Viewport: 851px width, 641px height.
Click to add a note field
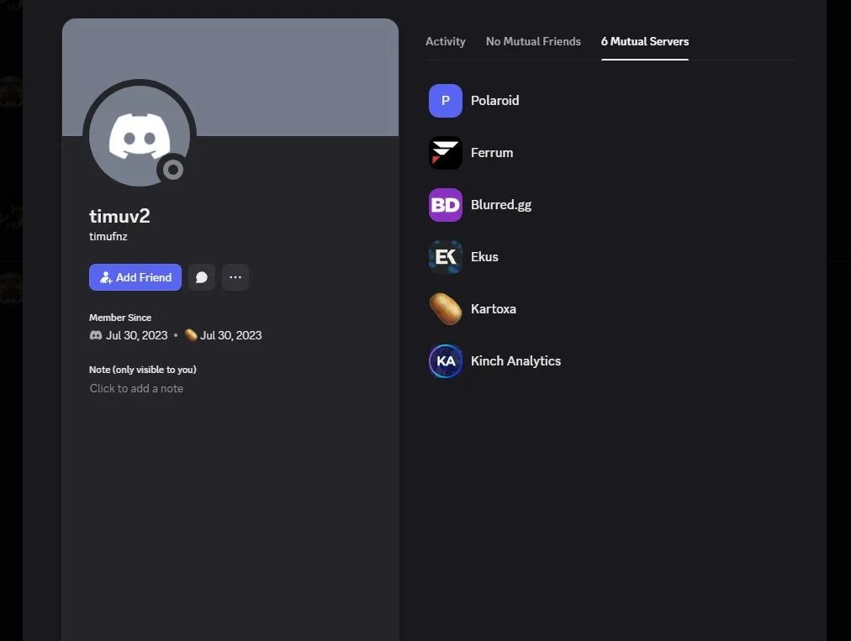[x=136, y=389]
